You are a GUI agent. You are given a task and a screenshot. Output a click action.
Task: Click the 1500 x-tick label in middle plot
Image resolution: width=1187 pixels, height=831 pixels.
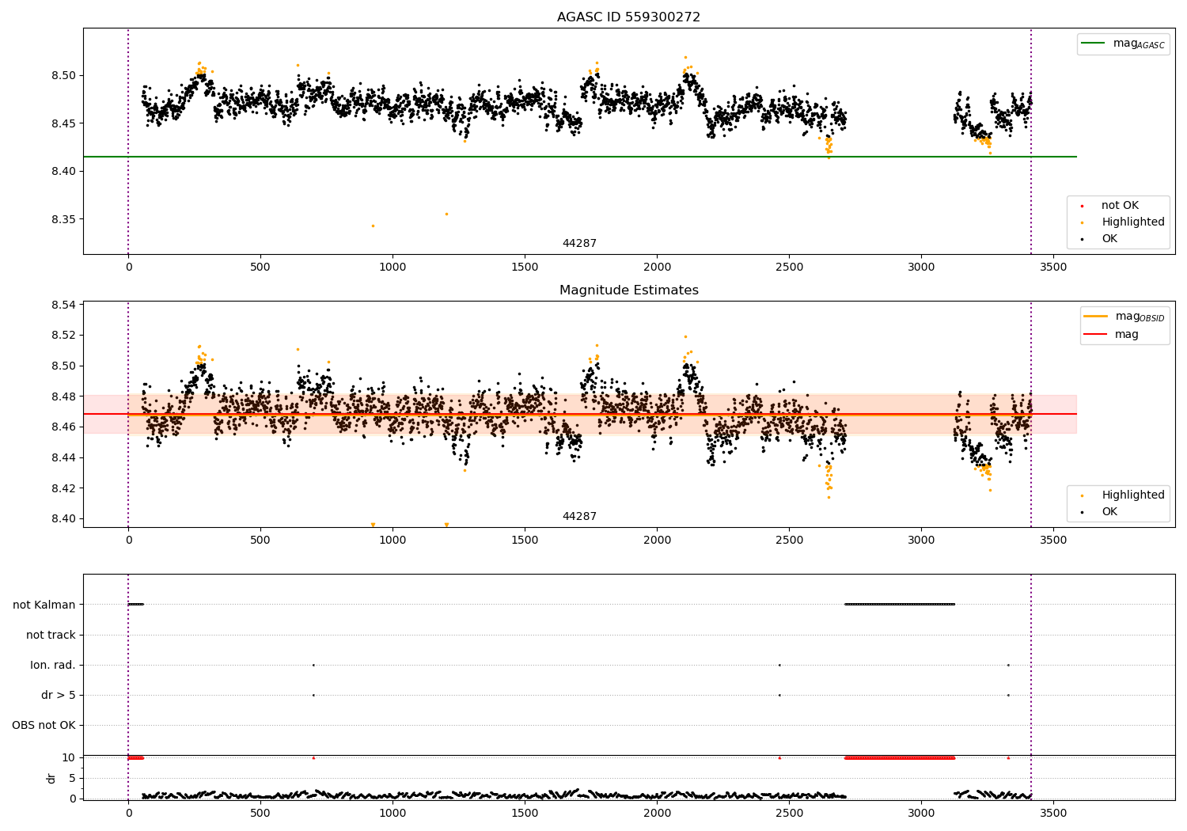525,541
